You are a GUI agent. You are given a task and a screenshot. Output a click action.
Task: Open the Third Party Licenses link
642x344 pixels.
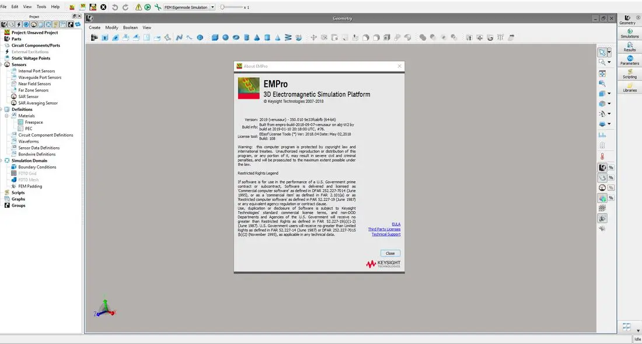[x=384, y=230]
